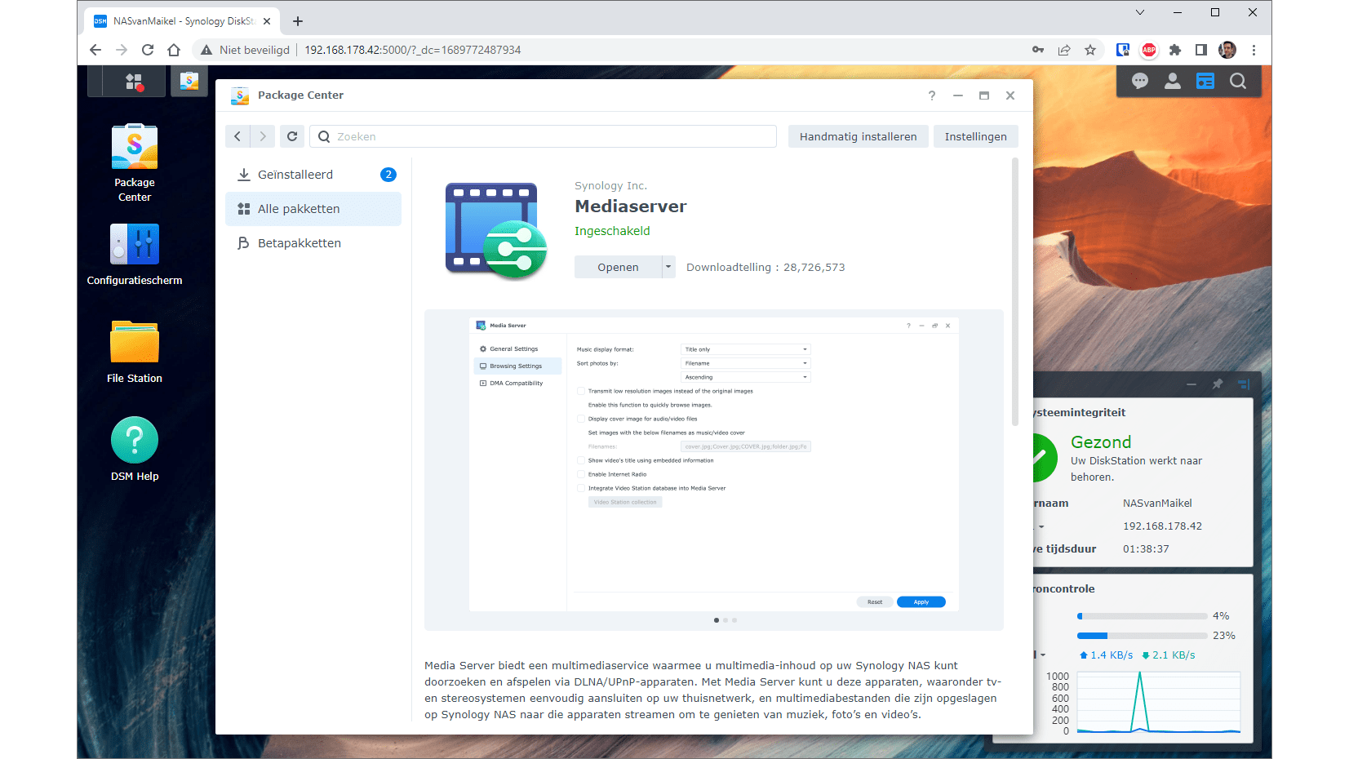This screenshot has height=759, width=1349.
Task: Go forward in Package Center
Action: 263,136
